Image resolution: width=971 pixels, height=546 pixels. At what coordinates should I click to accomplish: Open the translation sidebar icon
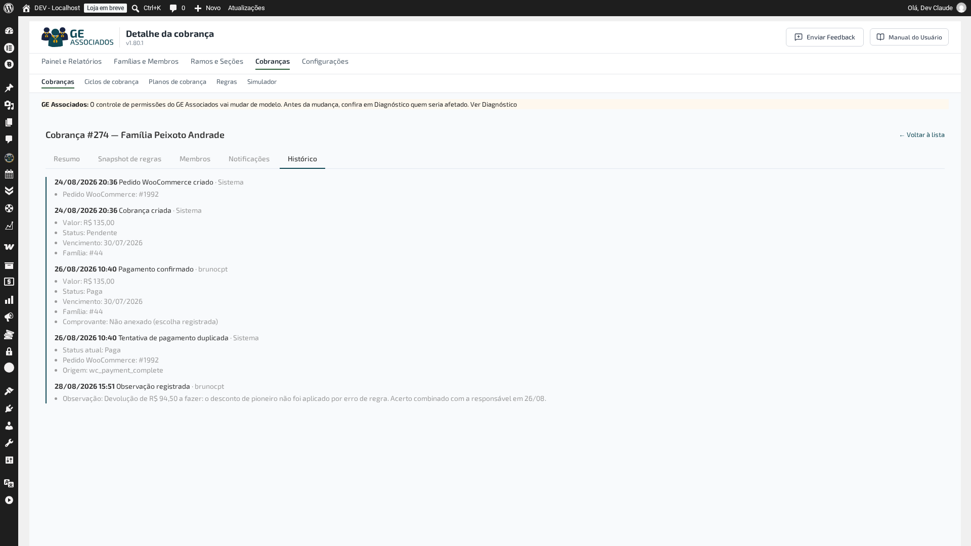pyautogui.click(x=9, y=483)
